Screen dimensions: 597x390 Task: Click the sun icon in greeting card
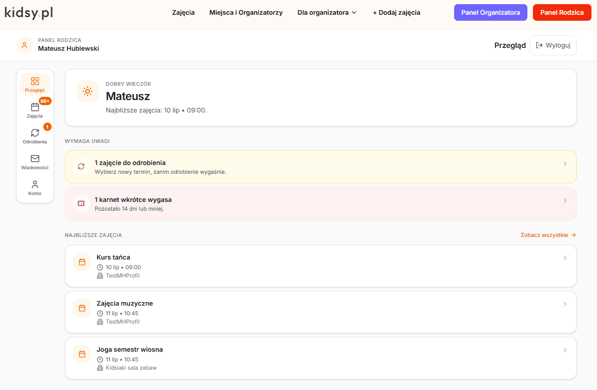(x=88, y=91)
